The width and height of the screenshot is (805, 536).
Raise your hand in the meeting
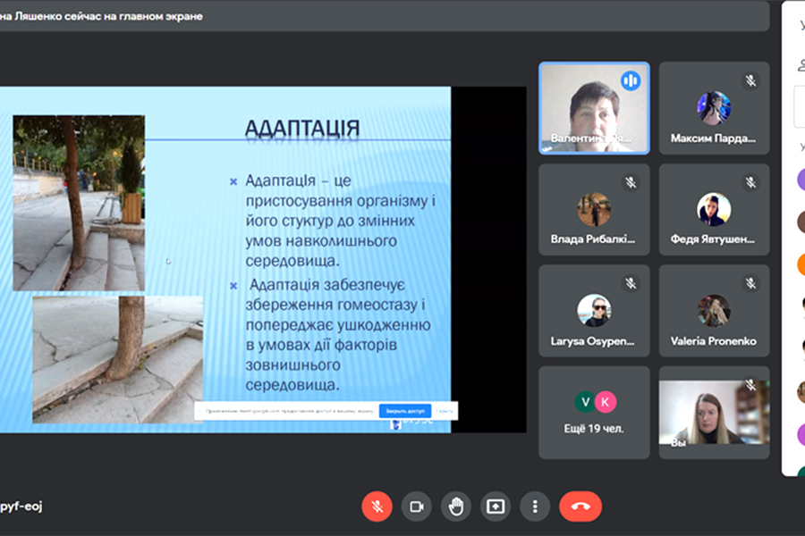[x=456, y=507]
